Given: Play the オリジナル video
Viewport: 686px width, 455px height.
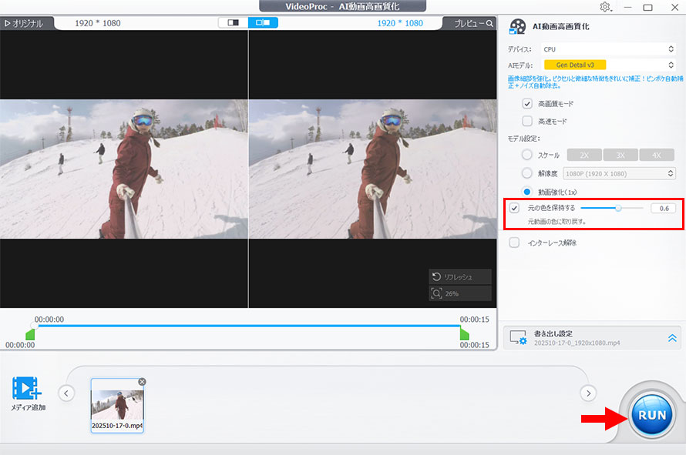Looking at the screenshot, I should pyautogui.click(x=24, y=24).
